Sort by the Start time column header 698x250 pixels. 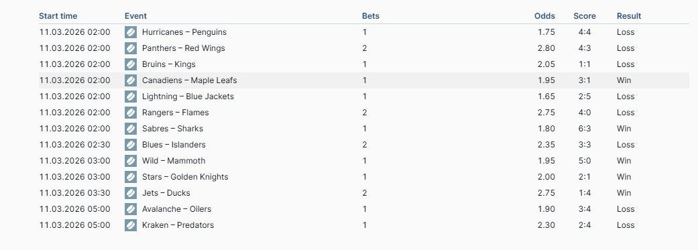pos(58,16)
